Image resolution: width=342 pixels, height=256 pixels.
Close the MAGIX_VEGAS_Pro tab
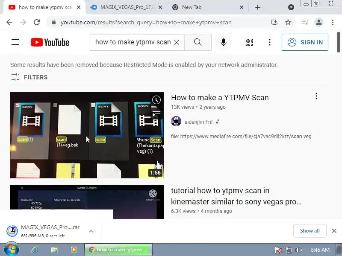pyautogui.click(x=160, y=7)
